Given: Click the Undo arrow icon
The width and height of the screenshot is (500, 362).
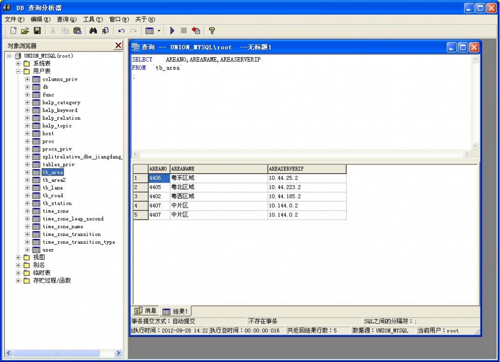Looking at the screenshot, I should tap(122, 31).
